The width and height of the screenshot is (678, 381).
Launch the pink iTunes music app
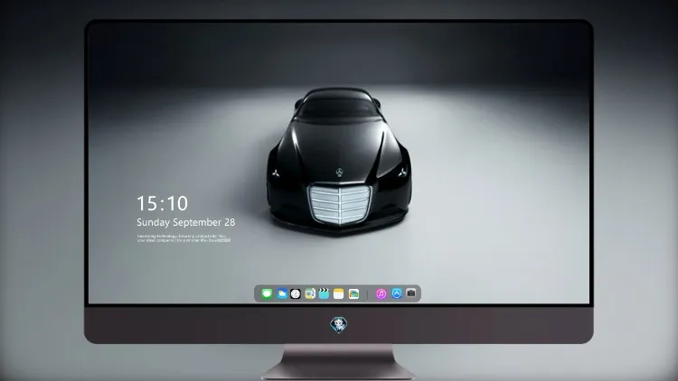(381, 293)
